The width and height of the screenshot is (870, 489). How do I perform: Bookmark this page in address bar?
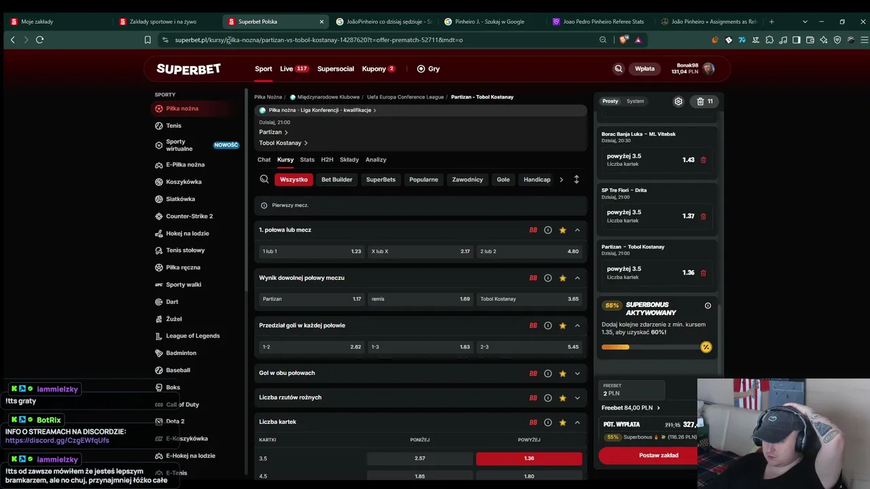147,40
